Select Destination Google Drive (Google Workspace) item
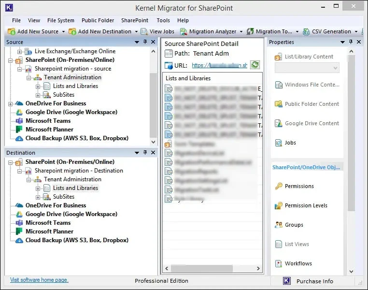368x290 pixels. click(71, 214)
